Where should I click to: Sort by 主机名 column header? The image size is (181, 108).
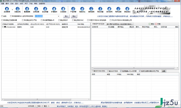[x=23, y=24]
